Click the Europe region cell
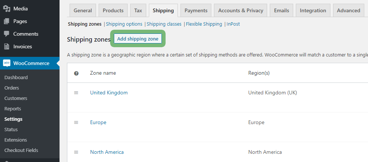Viewport: 368px width, 162px height. tap(256, 122)
